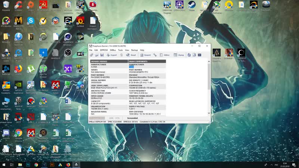This screenshot has height=168, width=299.
Task: Open the Light Alloy desktop icon
Action: coord(31,150)
